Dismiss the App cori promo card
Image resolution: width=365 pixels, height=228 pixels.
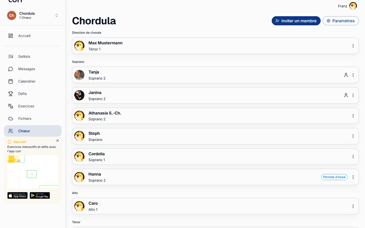pyautogui.click(x=58, y=141)
